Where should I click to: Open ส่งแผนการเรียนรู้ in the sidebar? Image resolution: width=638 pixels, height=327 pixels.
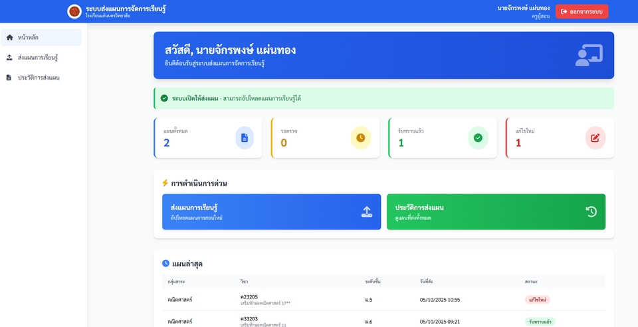41,58
